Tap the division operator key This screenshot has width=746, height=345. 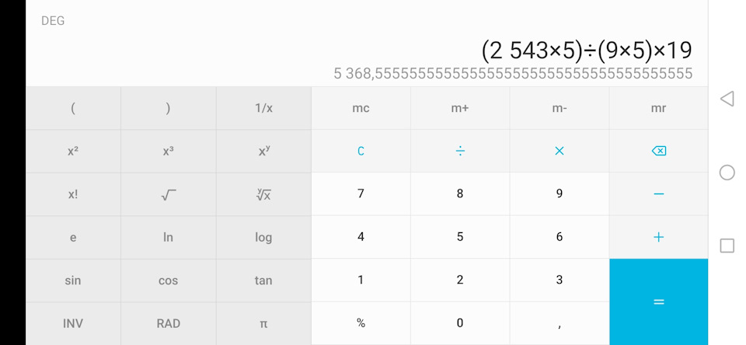coord(460,151)
